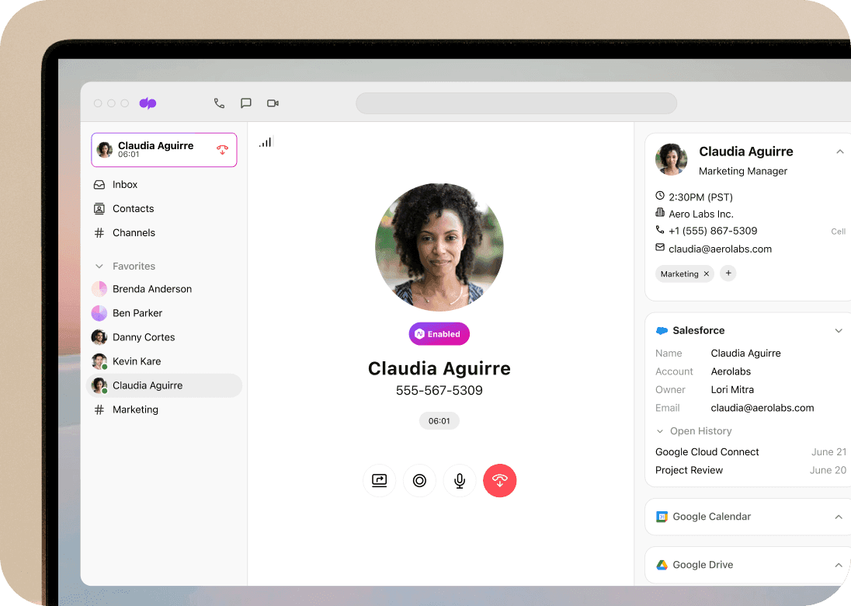Click the share screen button
The height and width of the screenshot is (606, 851).
379,481
